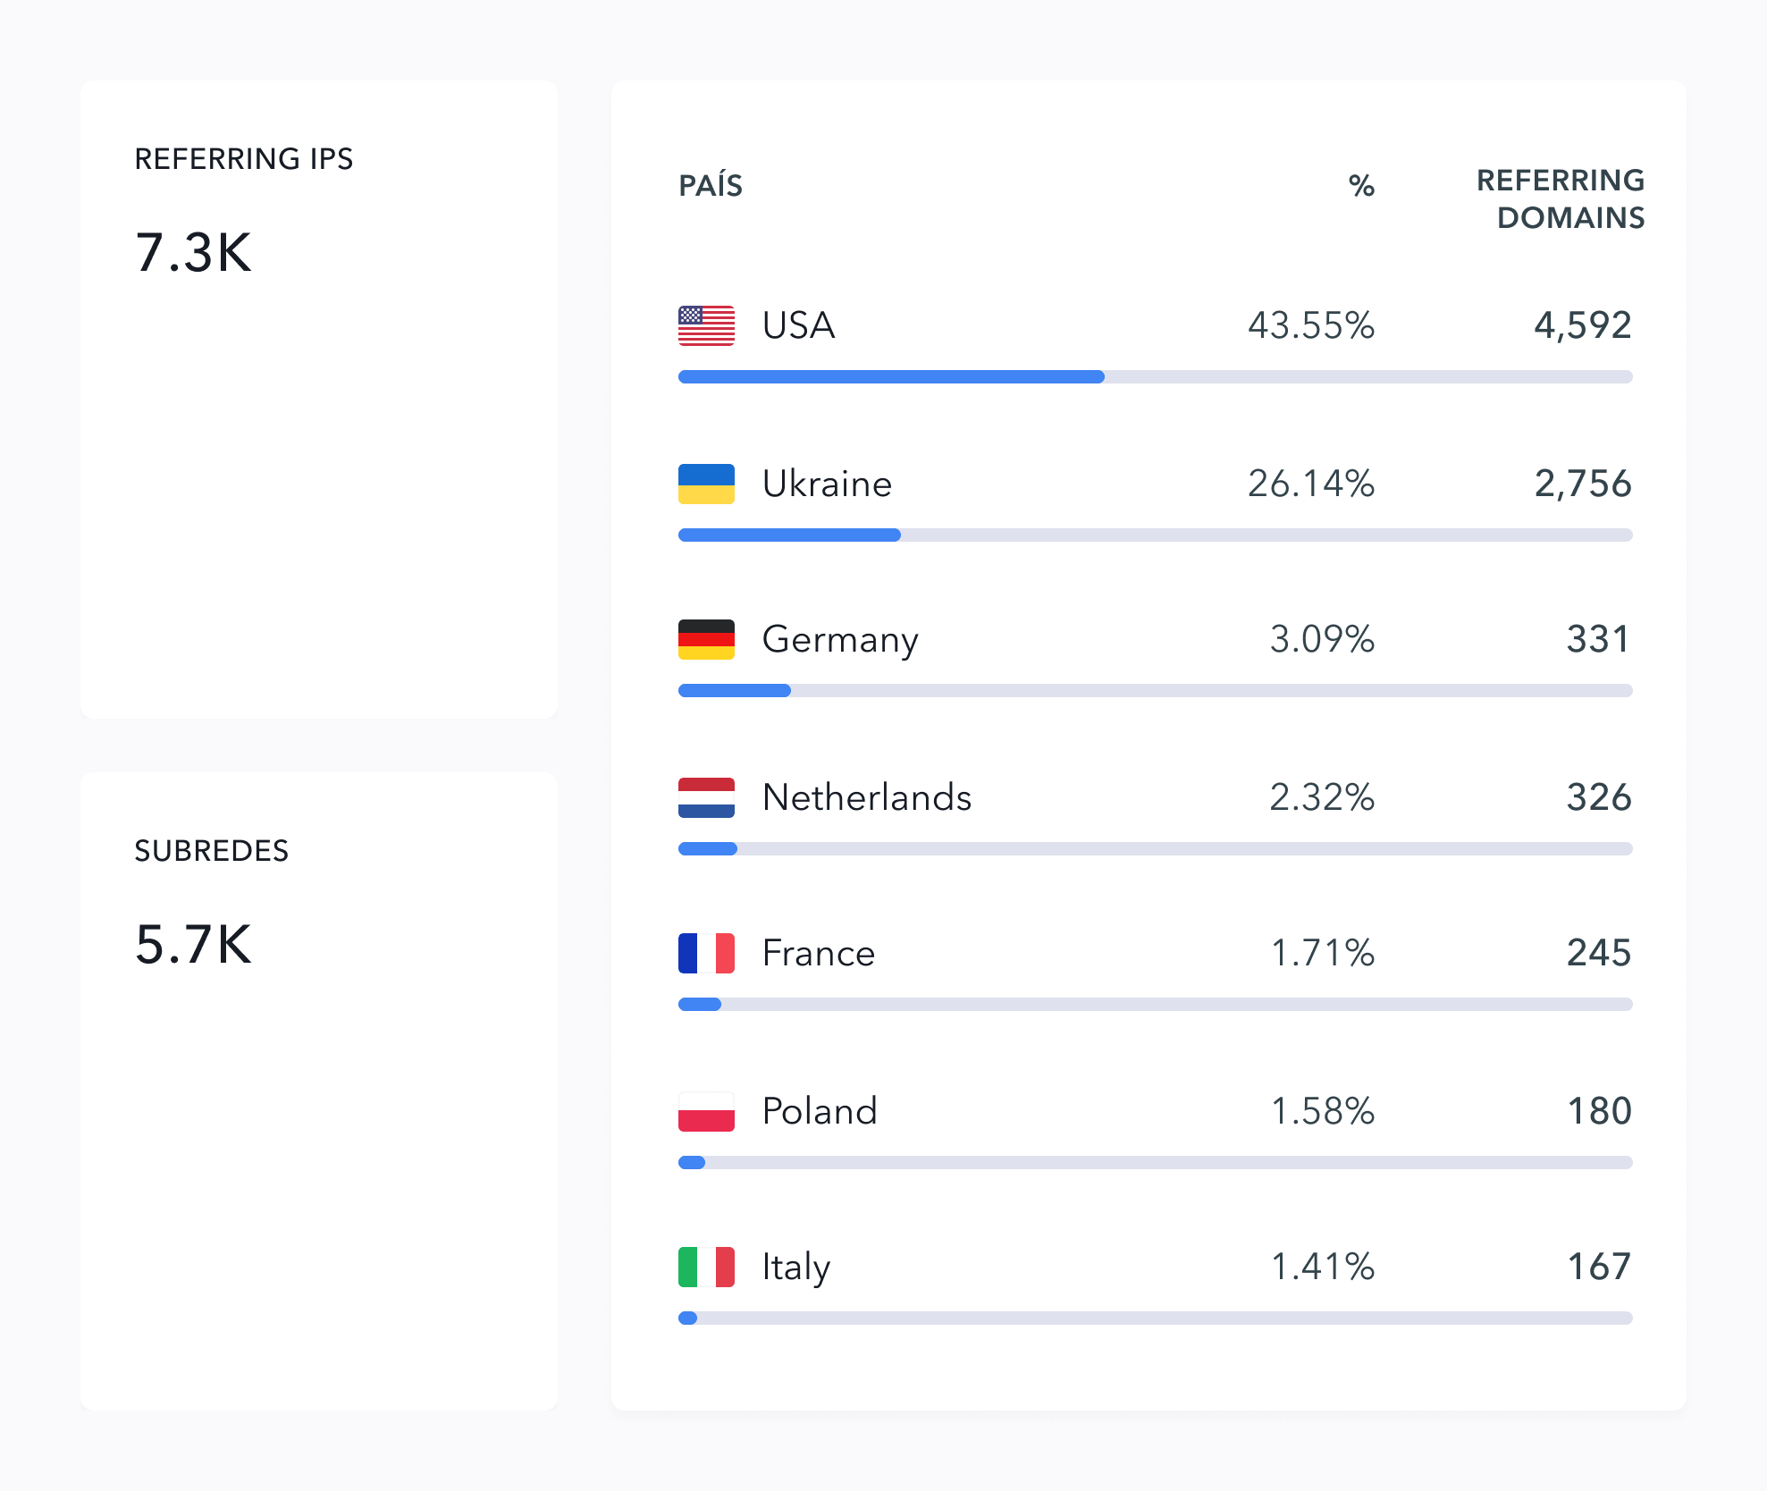This screenshot has width=1767, height=1491.
Task: Click the Referring IPs card title
Action: [243, 159]
